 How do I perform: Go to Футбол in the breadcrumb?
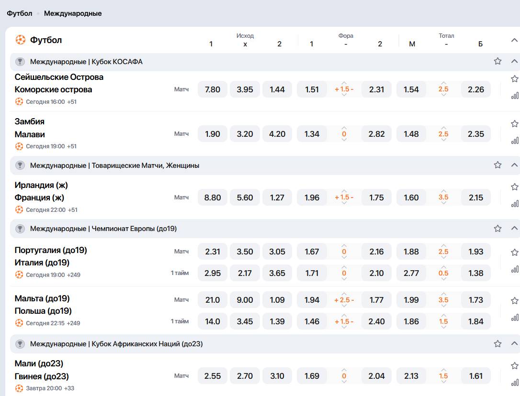(x=20, y=13)
